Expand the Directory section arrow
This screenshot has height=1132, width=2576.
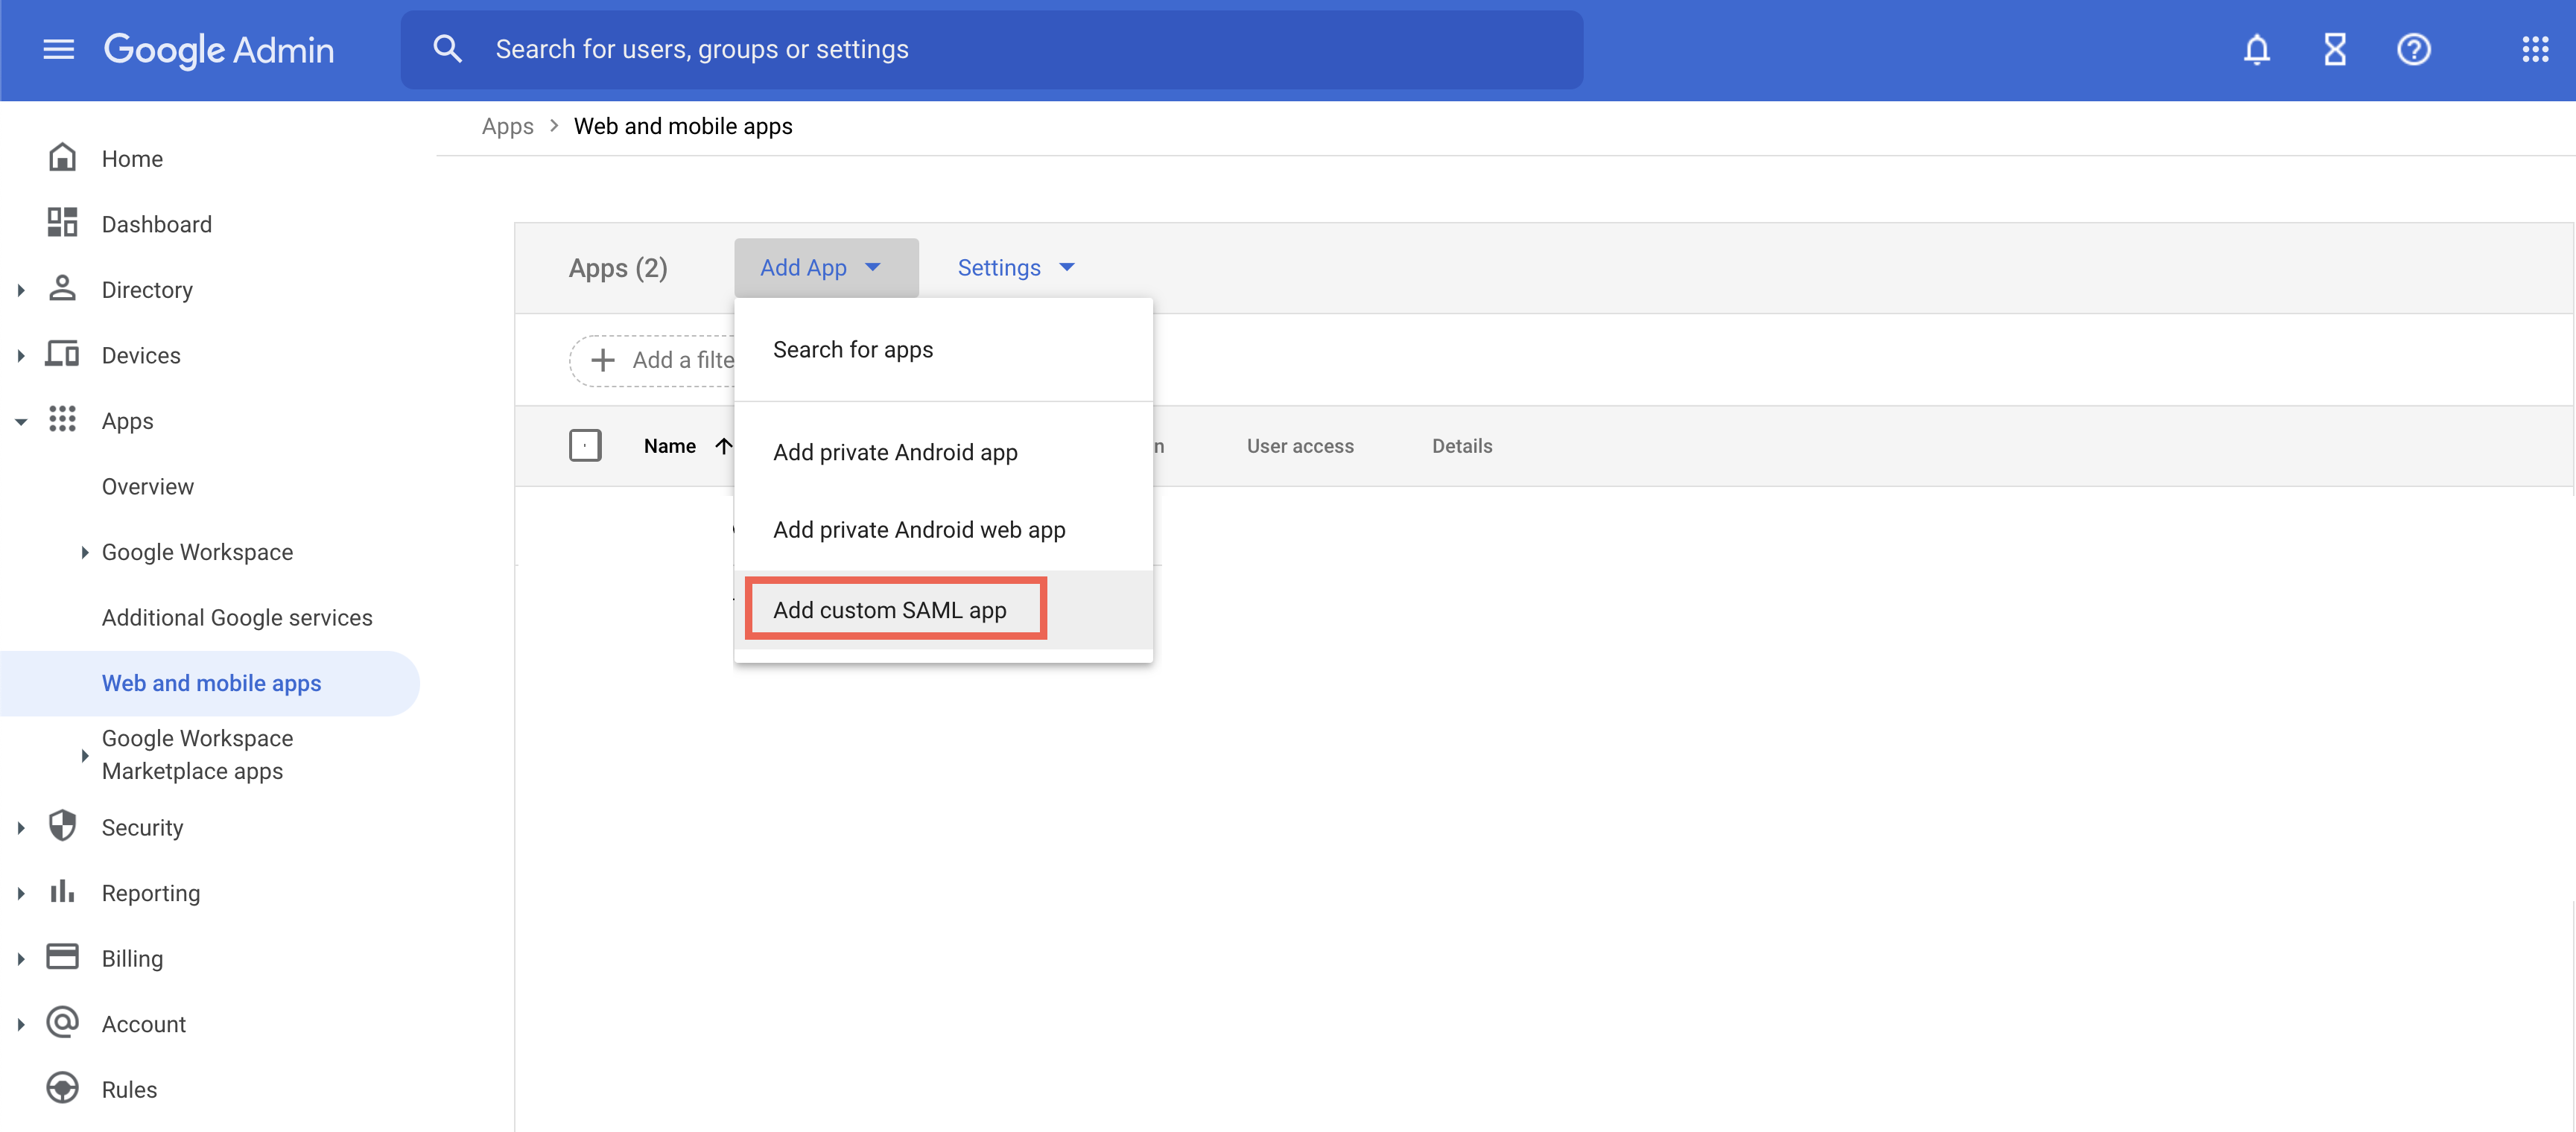[20, 290]
